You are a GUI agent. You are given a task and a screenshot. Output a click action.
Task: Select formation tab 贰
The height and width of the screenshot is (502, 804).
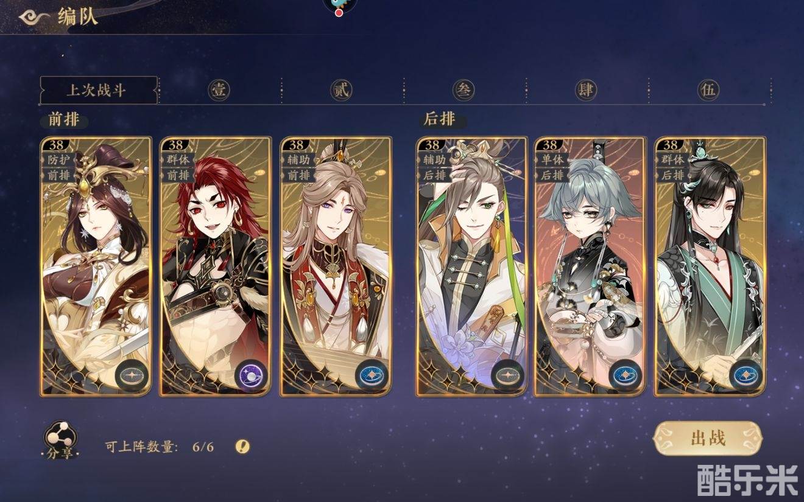(x=341, y=91)
